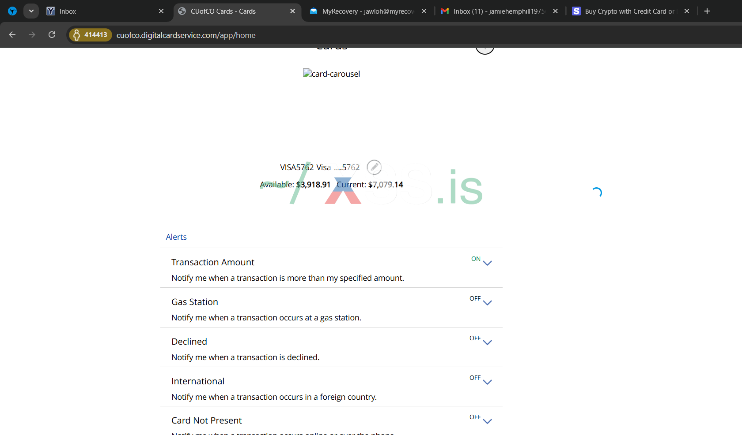The height and width of the screenshot is (435, 742).
Task: Open the tab search dropdown arrow
Action: pyautogui.click(x=31, y=11)
